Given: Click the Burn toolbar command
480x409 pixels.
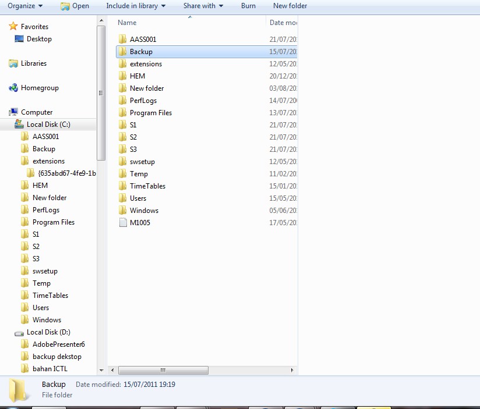Looking at the screenshot, I should [248, 6].
